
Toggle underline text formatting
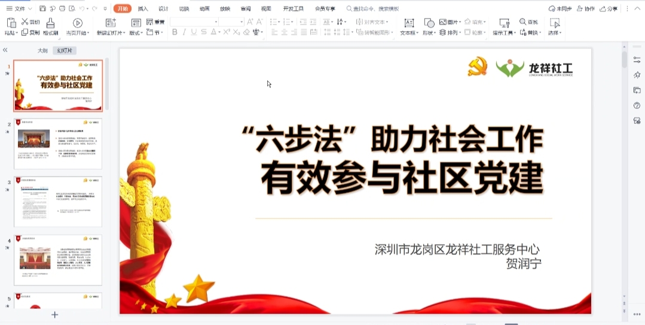coord(194,32)
